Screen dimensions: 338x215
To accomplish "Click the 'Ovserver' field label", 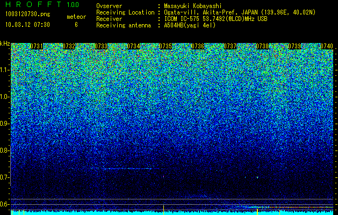I will point(109,6).
